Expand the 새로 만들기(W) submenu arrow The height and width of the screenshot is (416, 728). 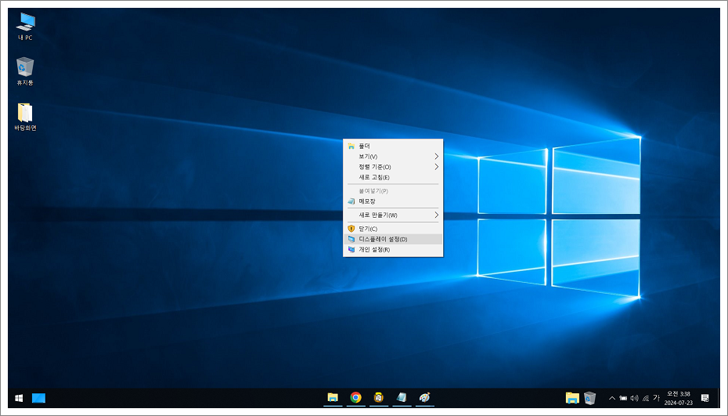pyautogui.click(x=436, y=215)
